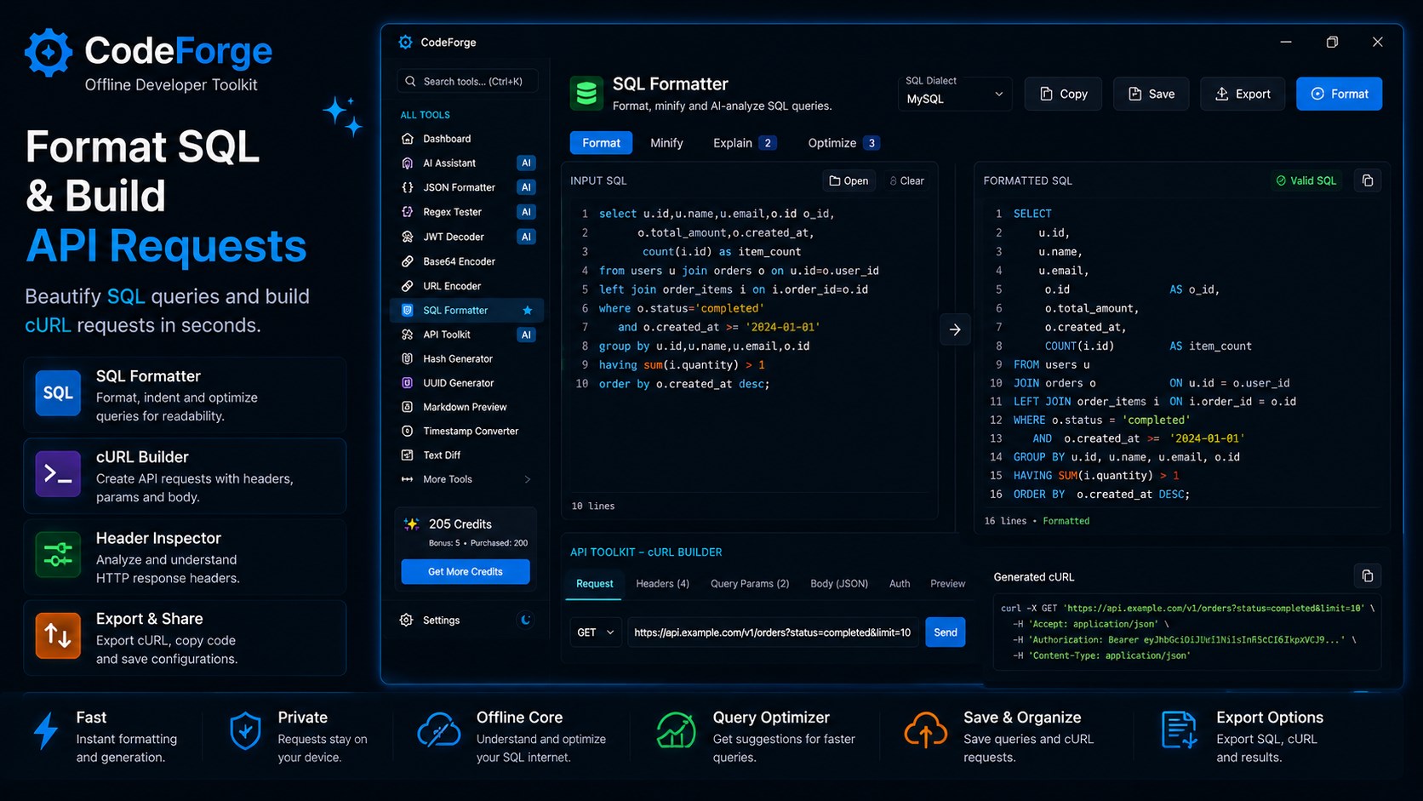Open a SQL file with Open button
The width and height of the screenshot is (1423, 801).
tap(849, 180)
